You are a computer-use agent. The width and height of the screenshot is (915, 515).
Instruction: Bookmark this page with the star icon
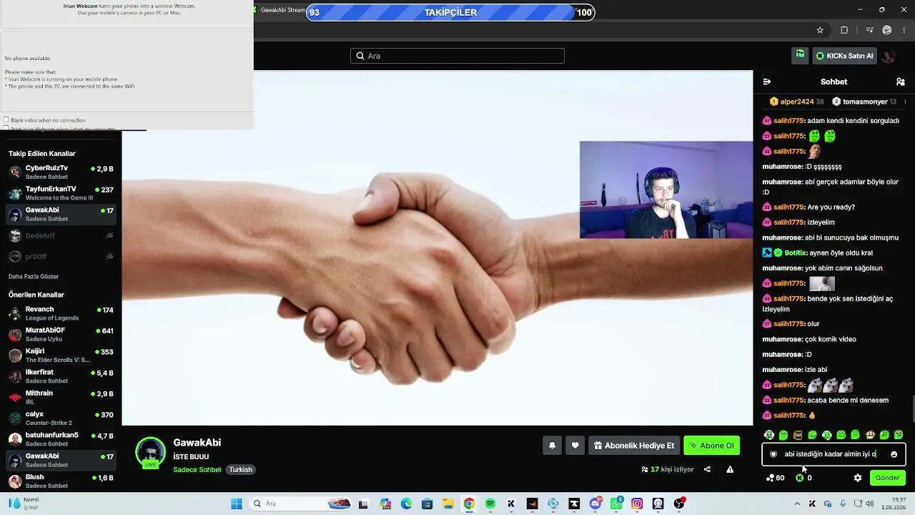tap(820, 30)
